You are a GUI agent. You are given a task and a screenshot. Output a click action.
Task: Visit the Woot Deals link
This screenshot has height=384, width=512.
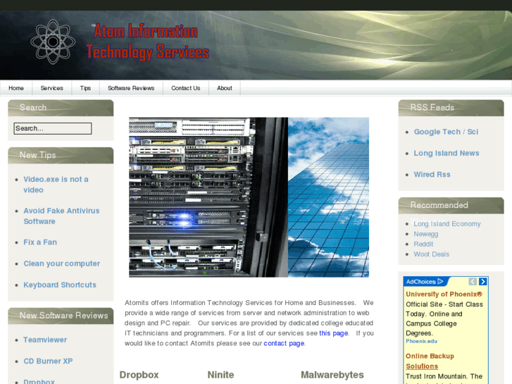(x=431, y=254)
